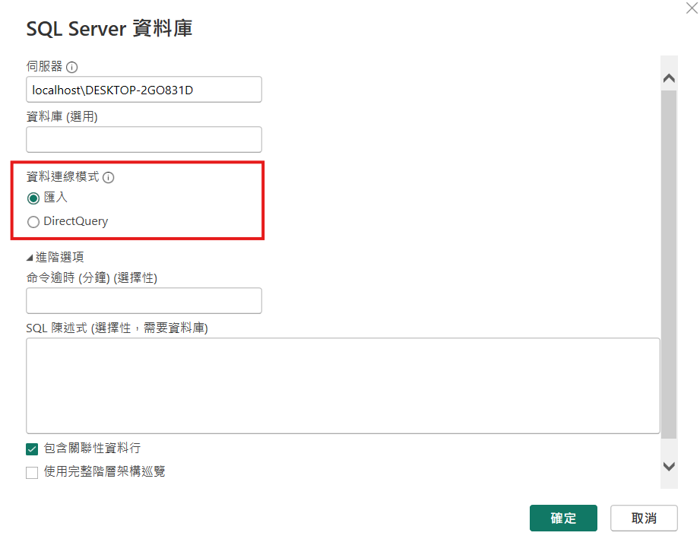Click the 資料庫 (選用) label
The image size is (700, 558).
(x=62, y=116)
